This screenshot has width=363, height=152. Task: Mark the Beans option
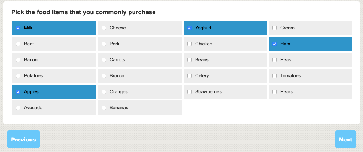tap(189, 60)
